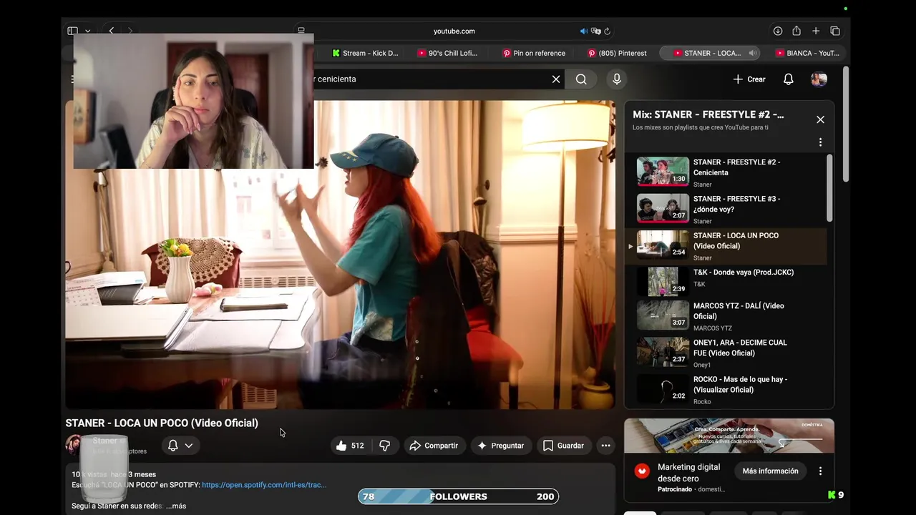Open ONEY1, ARA - DECIME CUAL FUE title
Screen dimensions: 916x515
tap(740, 348)
